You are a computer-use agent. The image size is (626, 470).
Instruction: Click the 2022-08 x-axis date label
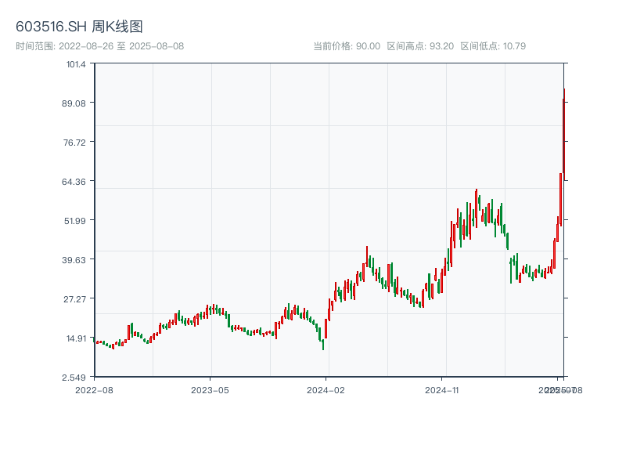pos(94,389)
